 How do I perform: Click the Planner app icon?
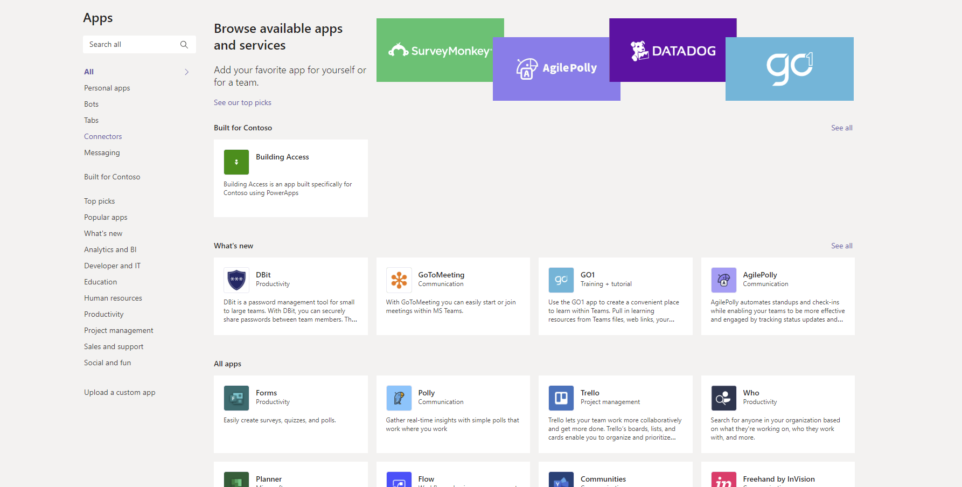click(236, 479)
